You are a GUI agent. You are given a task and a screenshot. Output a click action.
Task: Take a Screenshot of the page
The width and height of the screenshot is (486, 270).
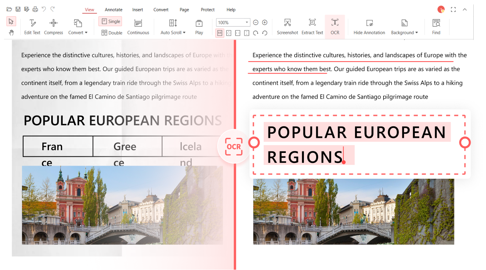point(287,27)
